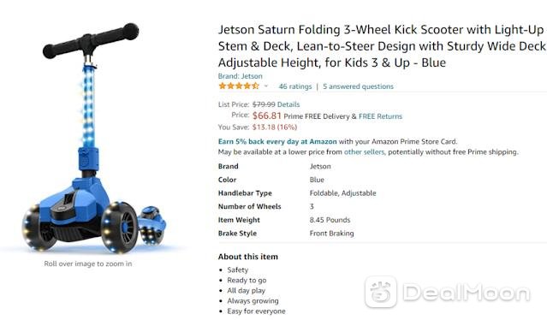
Task: Open the FREE Returns link
Action: click(380, 116)
